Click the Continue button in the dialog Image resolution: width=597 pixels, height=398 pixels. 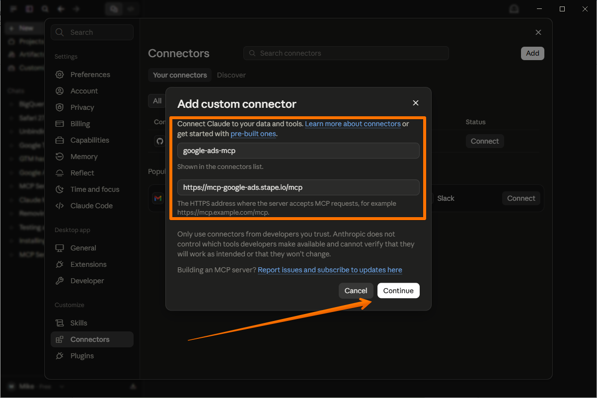click(398, 291)
